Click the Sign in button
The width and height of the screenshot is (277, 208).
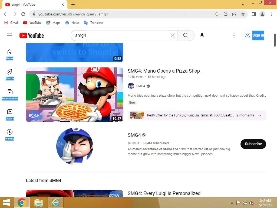click(x=255, y=35)
